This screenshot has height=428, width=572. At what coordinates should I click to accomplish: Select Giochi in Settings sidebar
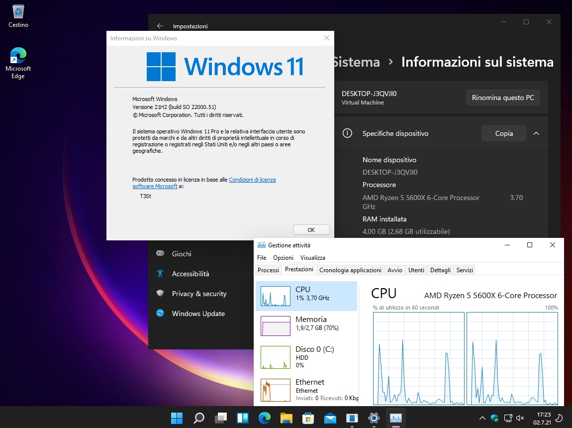coord(182,254)
